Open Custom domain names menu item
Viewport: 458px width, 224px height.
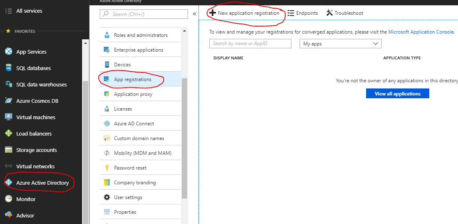coord(140,138)
